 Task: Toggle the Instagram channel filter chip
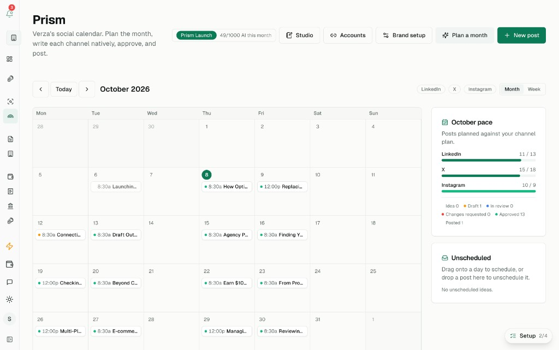click(479, 89)
